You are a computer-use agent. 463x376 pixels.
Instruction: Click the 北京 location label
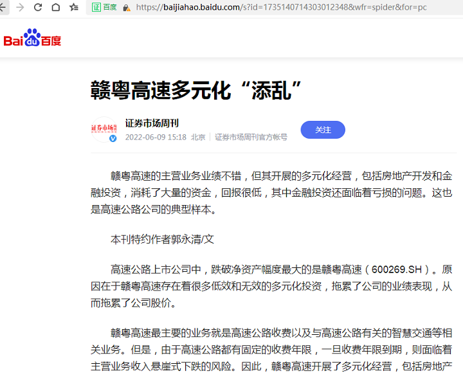pyautogui.click(x=198, y=137)
